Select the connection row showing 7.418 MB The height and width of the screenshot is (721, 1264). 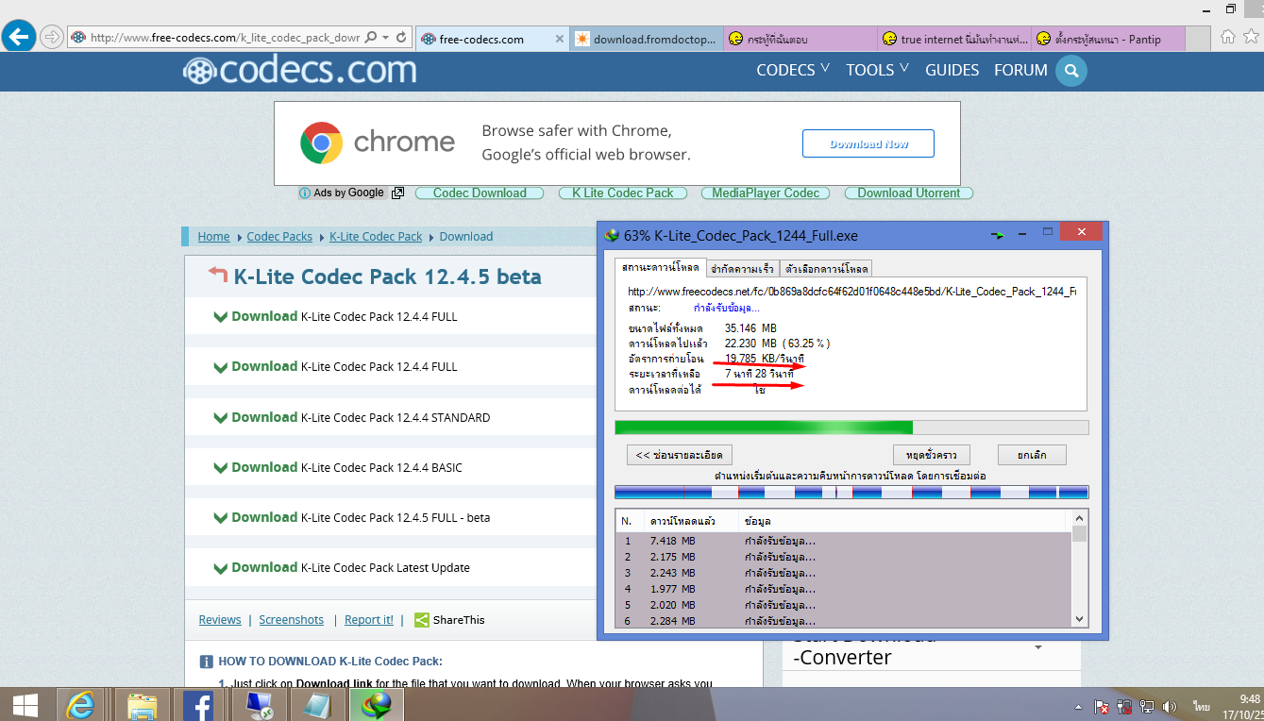(x=843, y=541)
